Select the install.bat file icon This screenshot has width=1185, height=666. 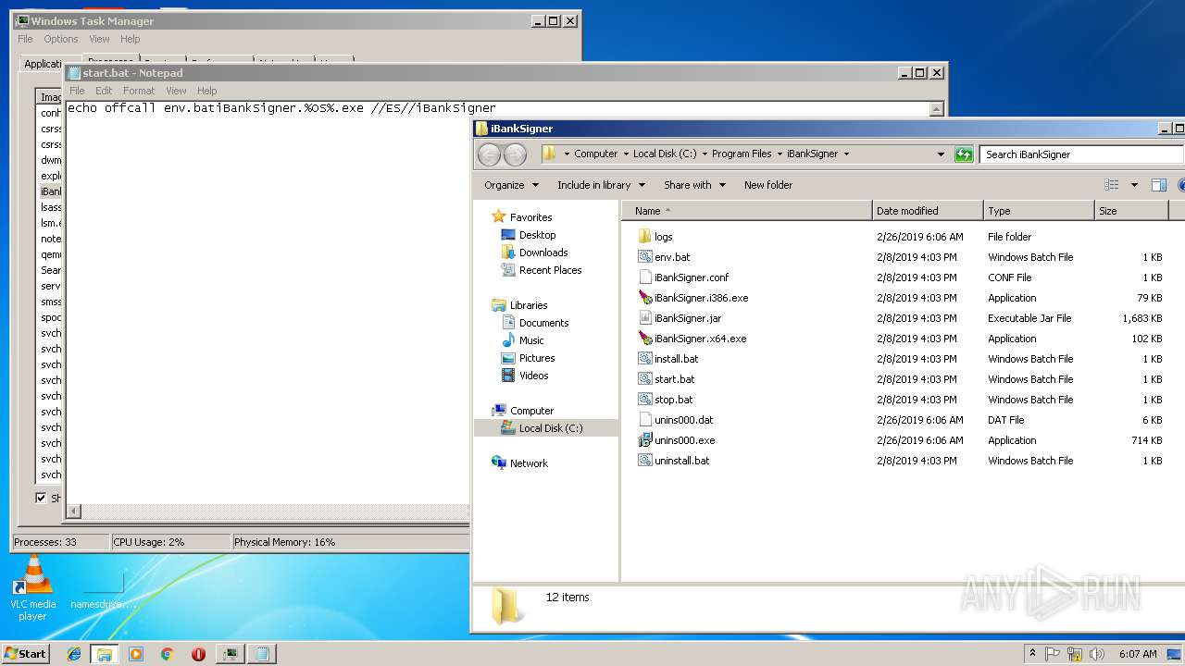pyautogui.click(x=645, y=359)
